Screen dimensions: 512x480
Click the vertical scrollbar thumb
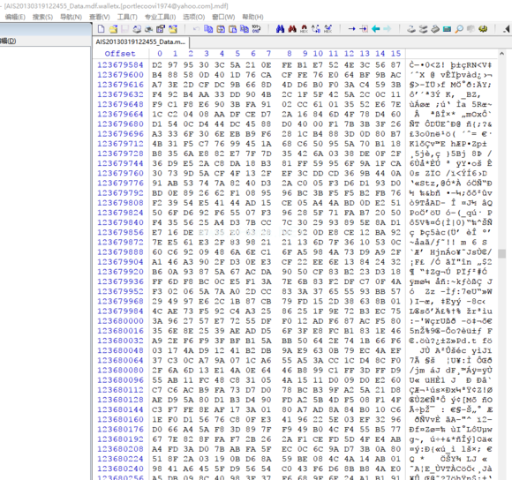[502, 253]
